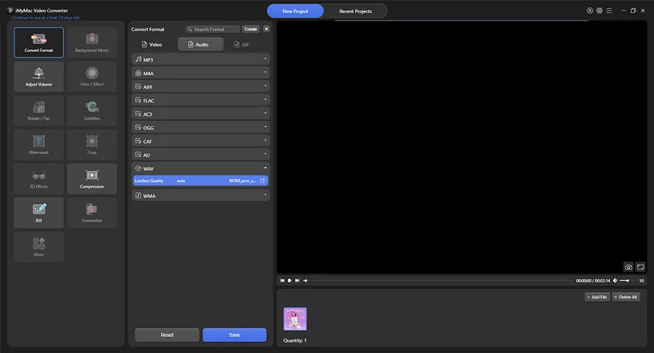Viewport: 654px width, 353px height.
Task: Open the user account icon
Action: tap(590, 11)
